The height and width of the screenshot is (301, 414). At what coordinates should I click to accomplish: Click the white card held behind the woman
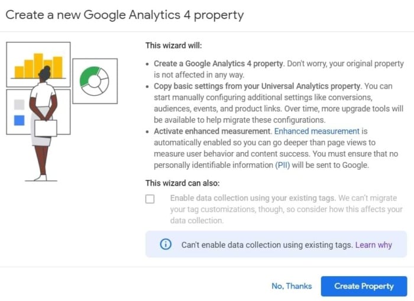46,128
